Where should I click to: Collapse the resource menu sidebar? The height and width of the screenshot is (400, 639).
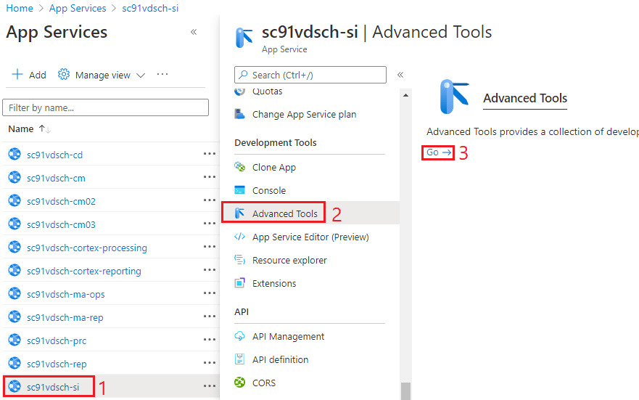(400, 75)
